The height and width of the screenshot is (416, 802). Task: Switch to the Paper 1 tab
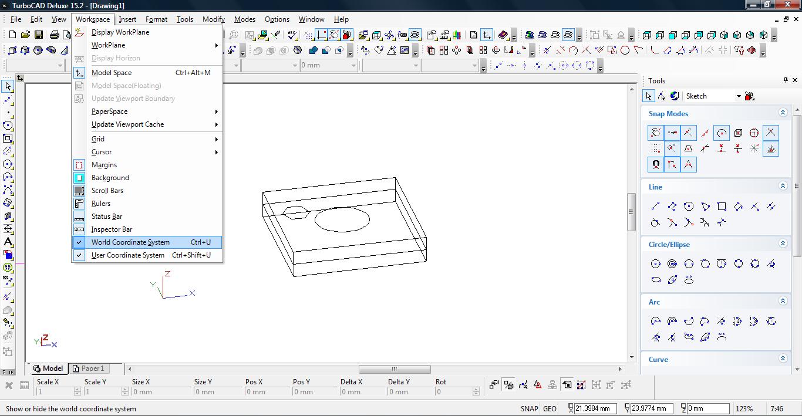coord(88,368)
